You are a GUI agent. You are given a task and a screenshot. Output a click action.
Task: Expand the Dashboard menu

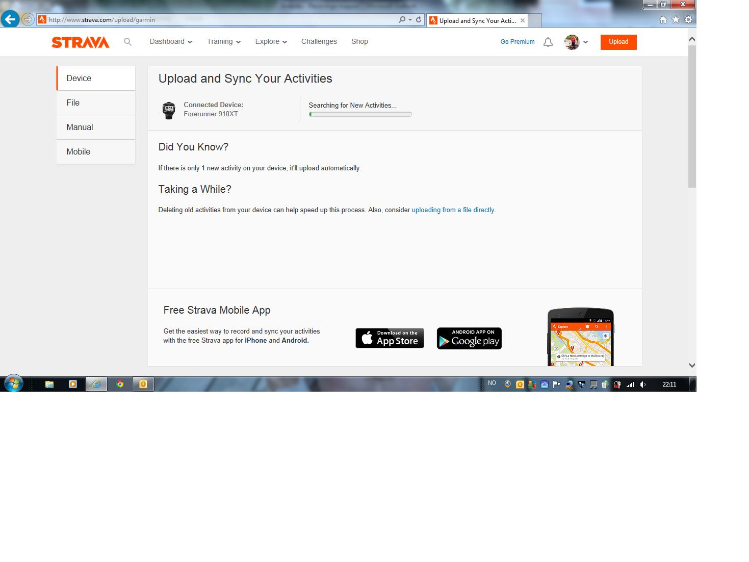(x=171, y=42)
